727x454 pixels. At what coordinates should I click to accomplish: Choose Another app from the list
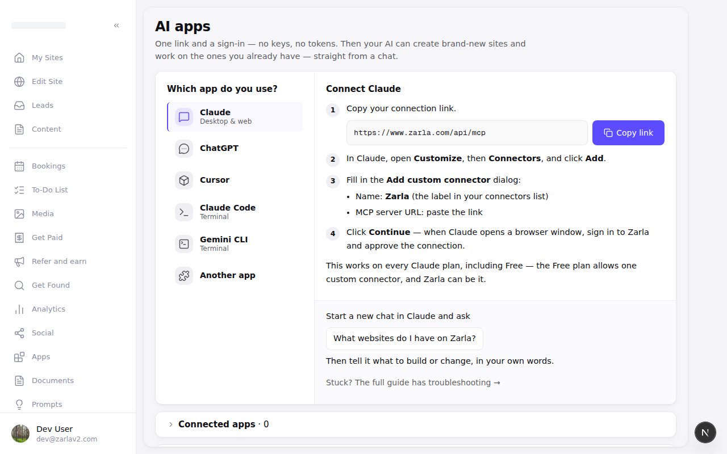click(235, 276)
